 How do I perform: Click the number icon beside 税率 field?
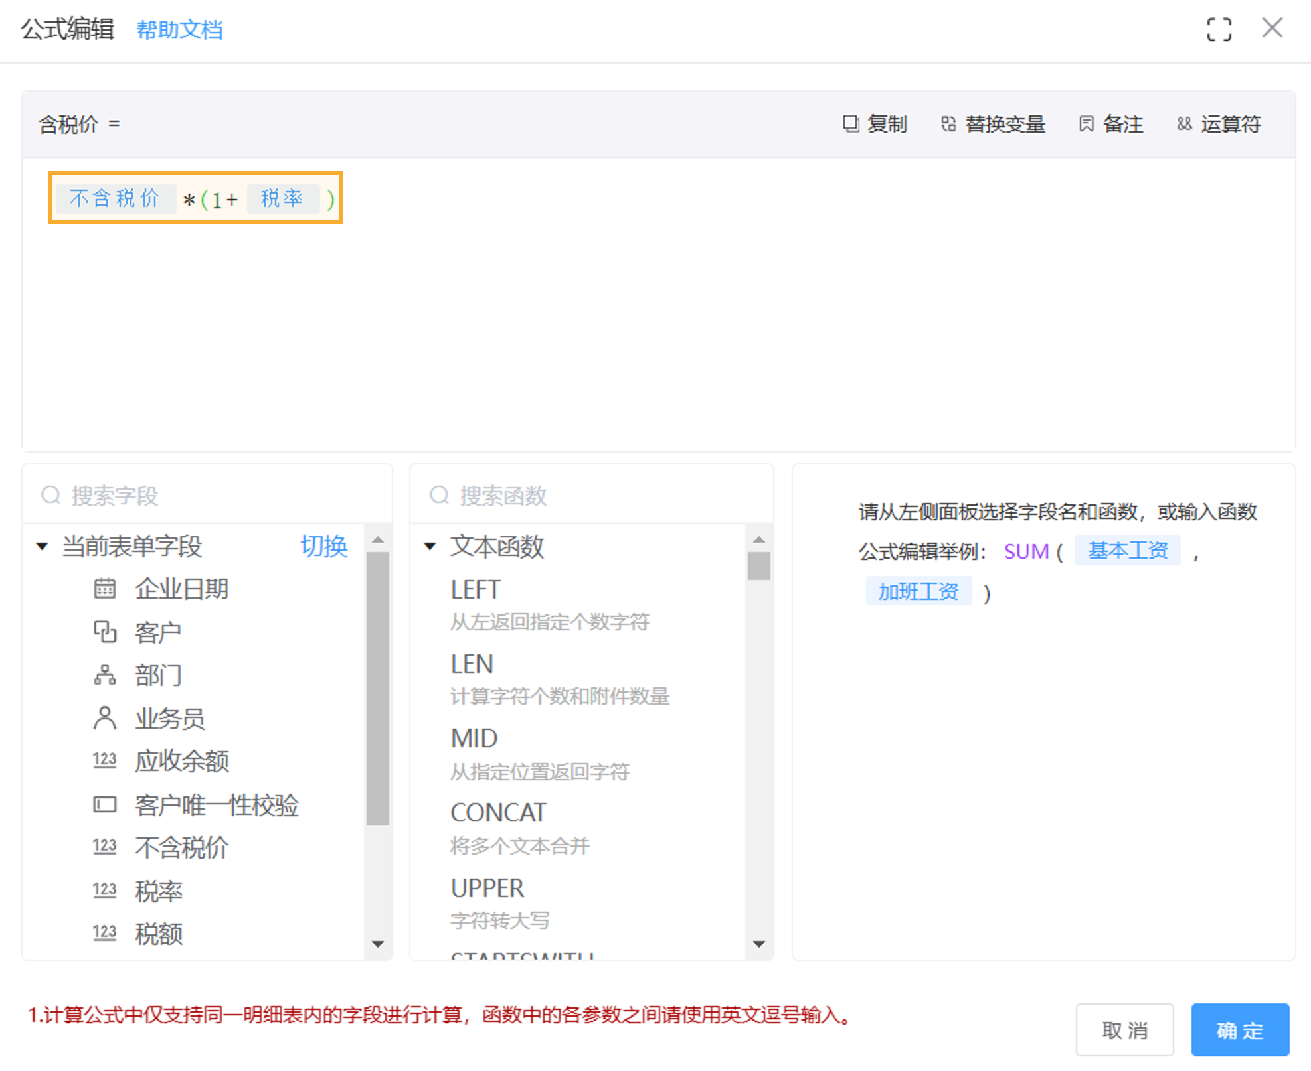[104, 890]
